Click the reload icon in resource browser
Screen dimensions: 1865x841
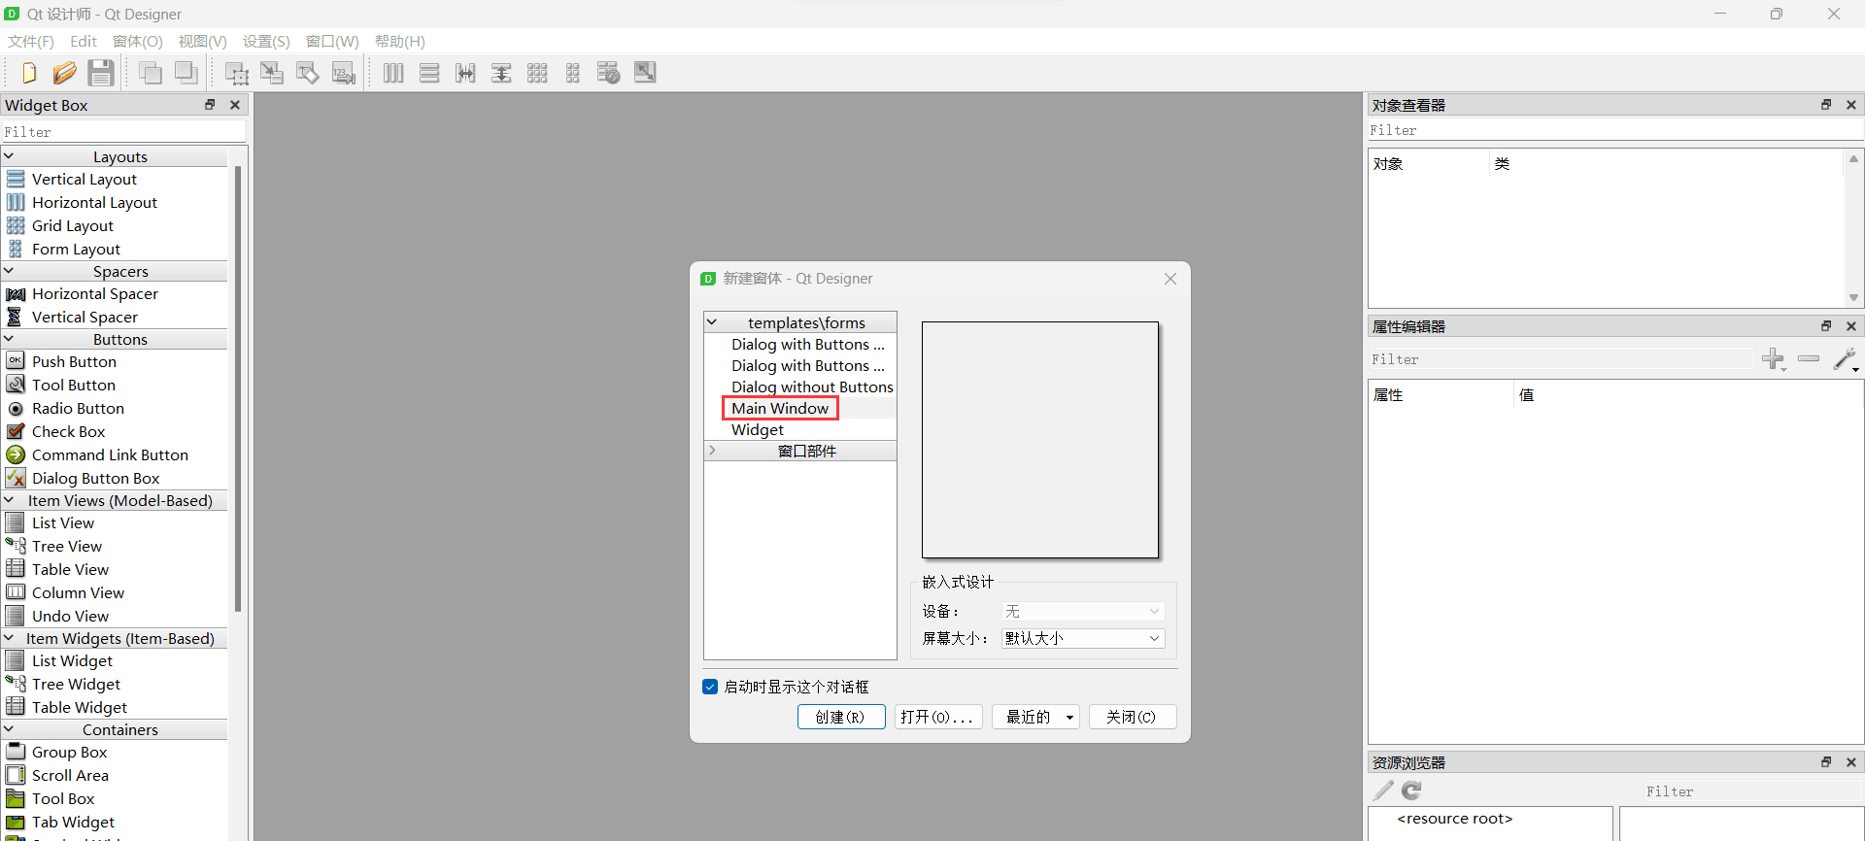[1411, 791]
